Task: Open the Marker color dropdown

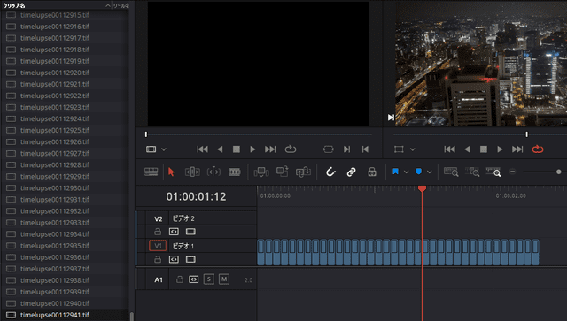Action: 429,172
